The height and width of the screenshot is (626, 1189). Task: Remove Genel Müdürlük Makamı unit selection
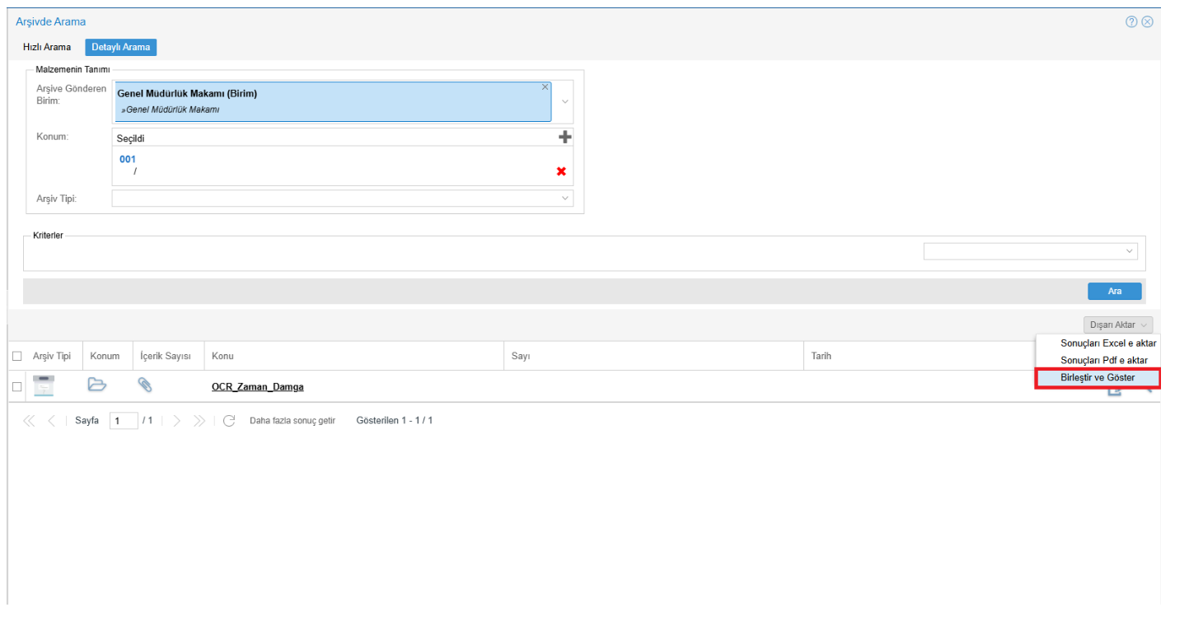pos(545,87)
